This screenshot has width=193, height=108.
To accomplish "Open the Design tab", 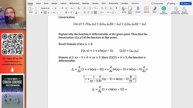I will tap(54, 3).
